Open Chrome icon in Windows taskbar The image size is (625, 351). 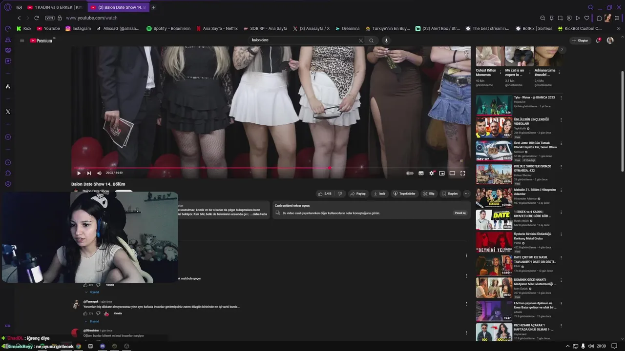point(79,346)
